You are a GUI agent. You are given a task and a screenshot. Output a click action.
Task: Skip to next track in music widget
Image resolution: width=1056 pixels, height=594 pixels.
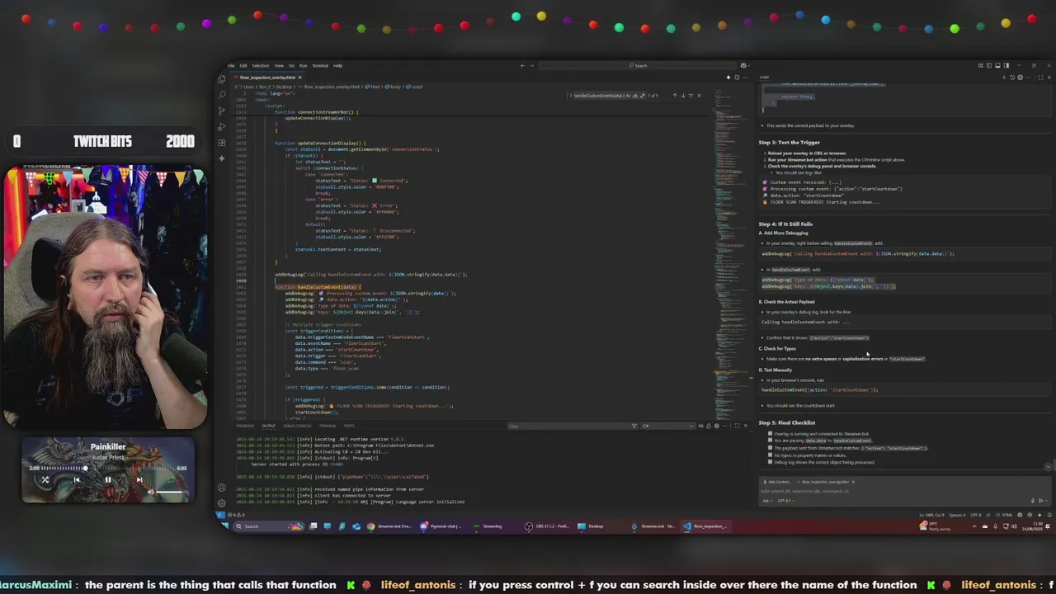coord(139,479)
